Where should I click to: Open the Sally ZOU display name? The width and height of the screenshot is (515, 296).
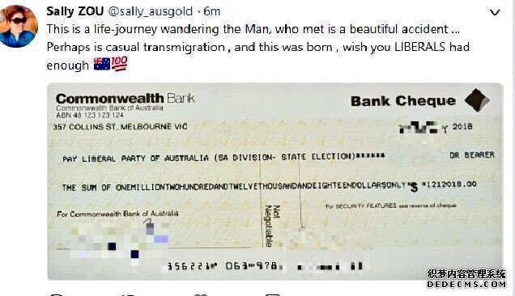tap(74, 11)
